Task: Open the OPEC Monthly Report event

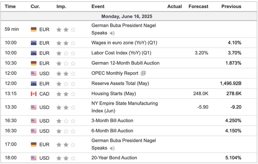Action: 115,73
